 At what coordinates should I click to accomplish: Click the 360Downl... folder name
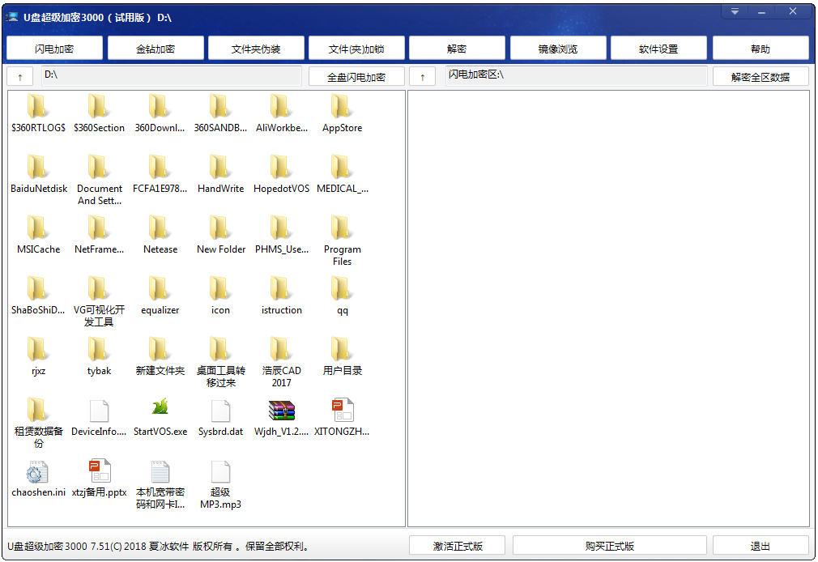160,128
